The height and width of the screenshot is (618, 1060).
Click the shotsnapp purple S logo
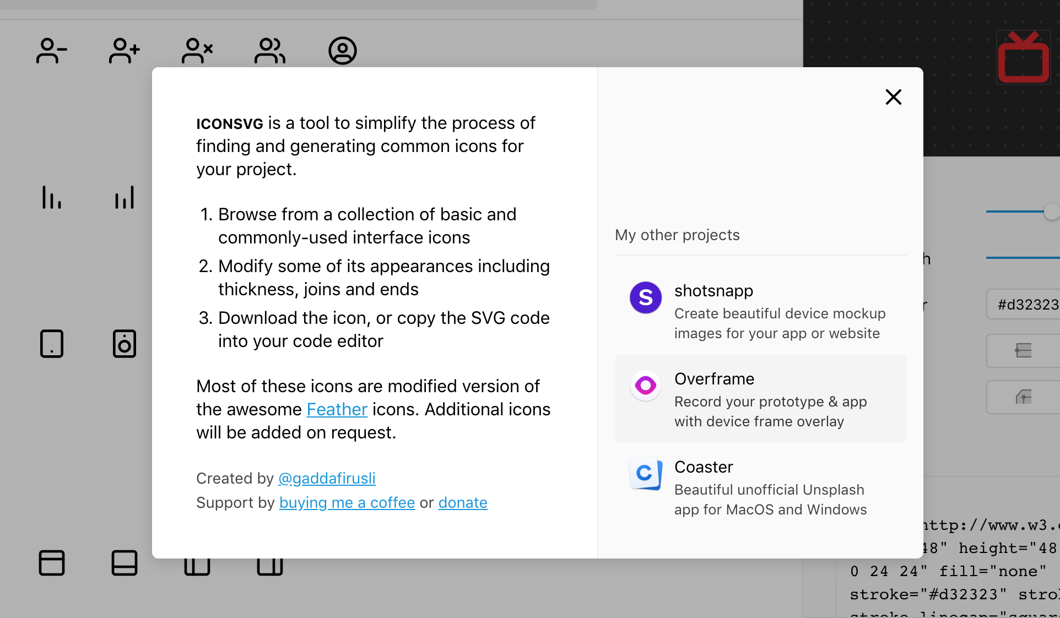pyautogui.click(x=646, y=297)
